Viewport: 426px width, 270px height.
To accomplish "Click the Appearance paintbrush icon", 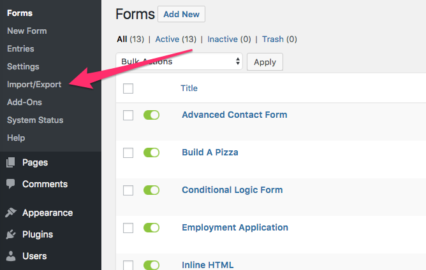I will coord(11,213).
